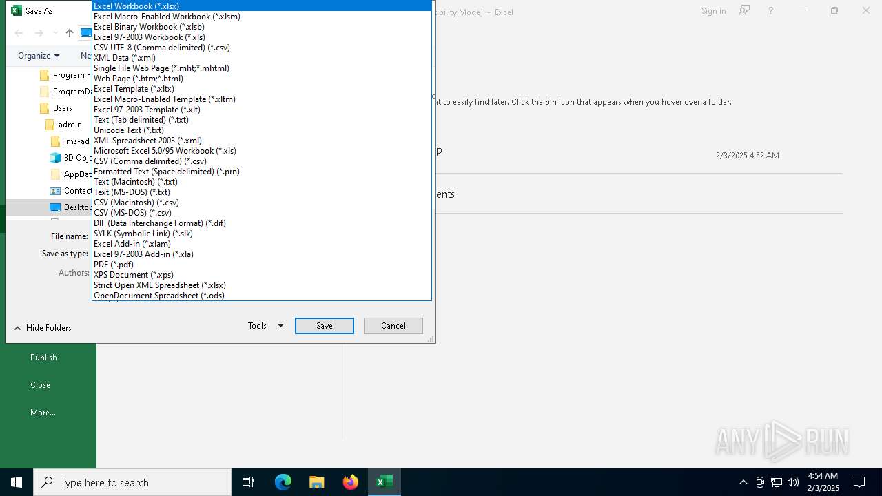
Task: Choose Excel Add-in (*.xlam)
Action: click(x=262, y=244)
